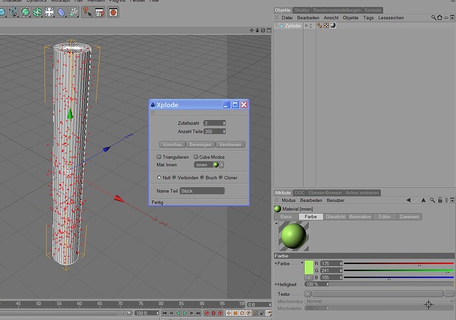Click the green G channel slider
Screen dimensions: 456x320
tap(399, 271)
